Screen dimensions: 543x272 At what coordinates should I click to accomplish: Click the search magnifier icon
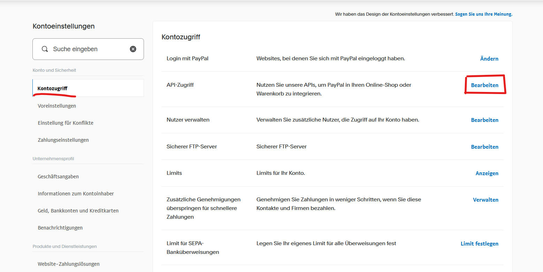[45, 49]
